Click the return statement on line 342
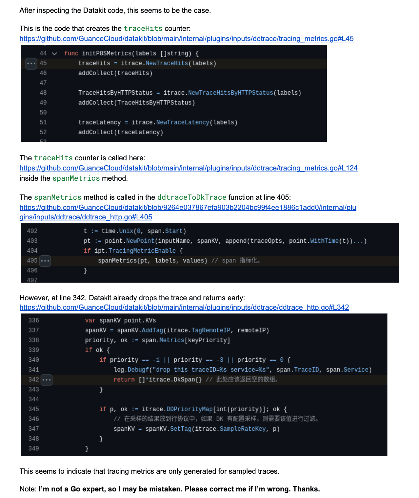The height and width of the screenshot is (498, 419). 124,380
